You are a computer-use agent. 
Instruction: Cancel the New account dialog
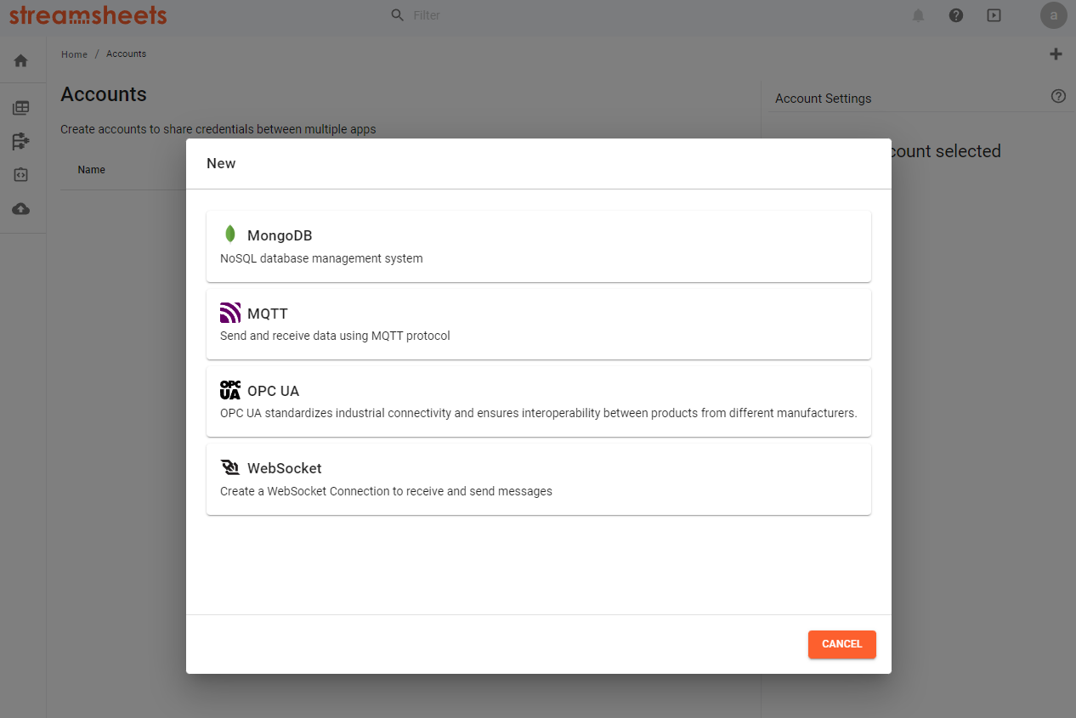coord(842,644)
